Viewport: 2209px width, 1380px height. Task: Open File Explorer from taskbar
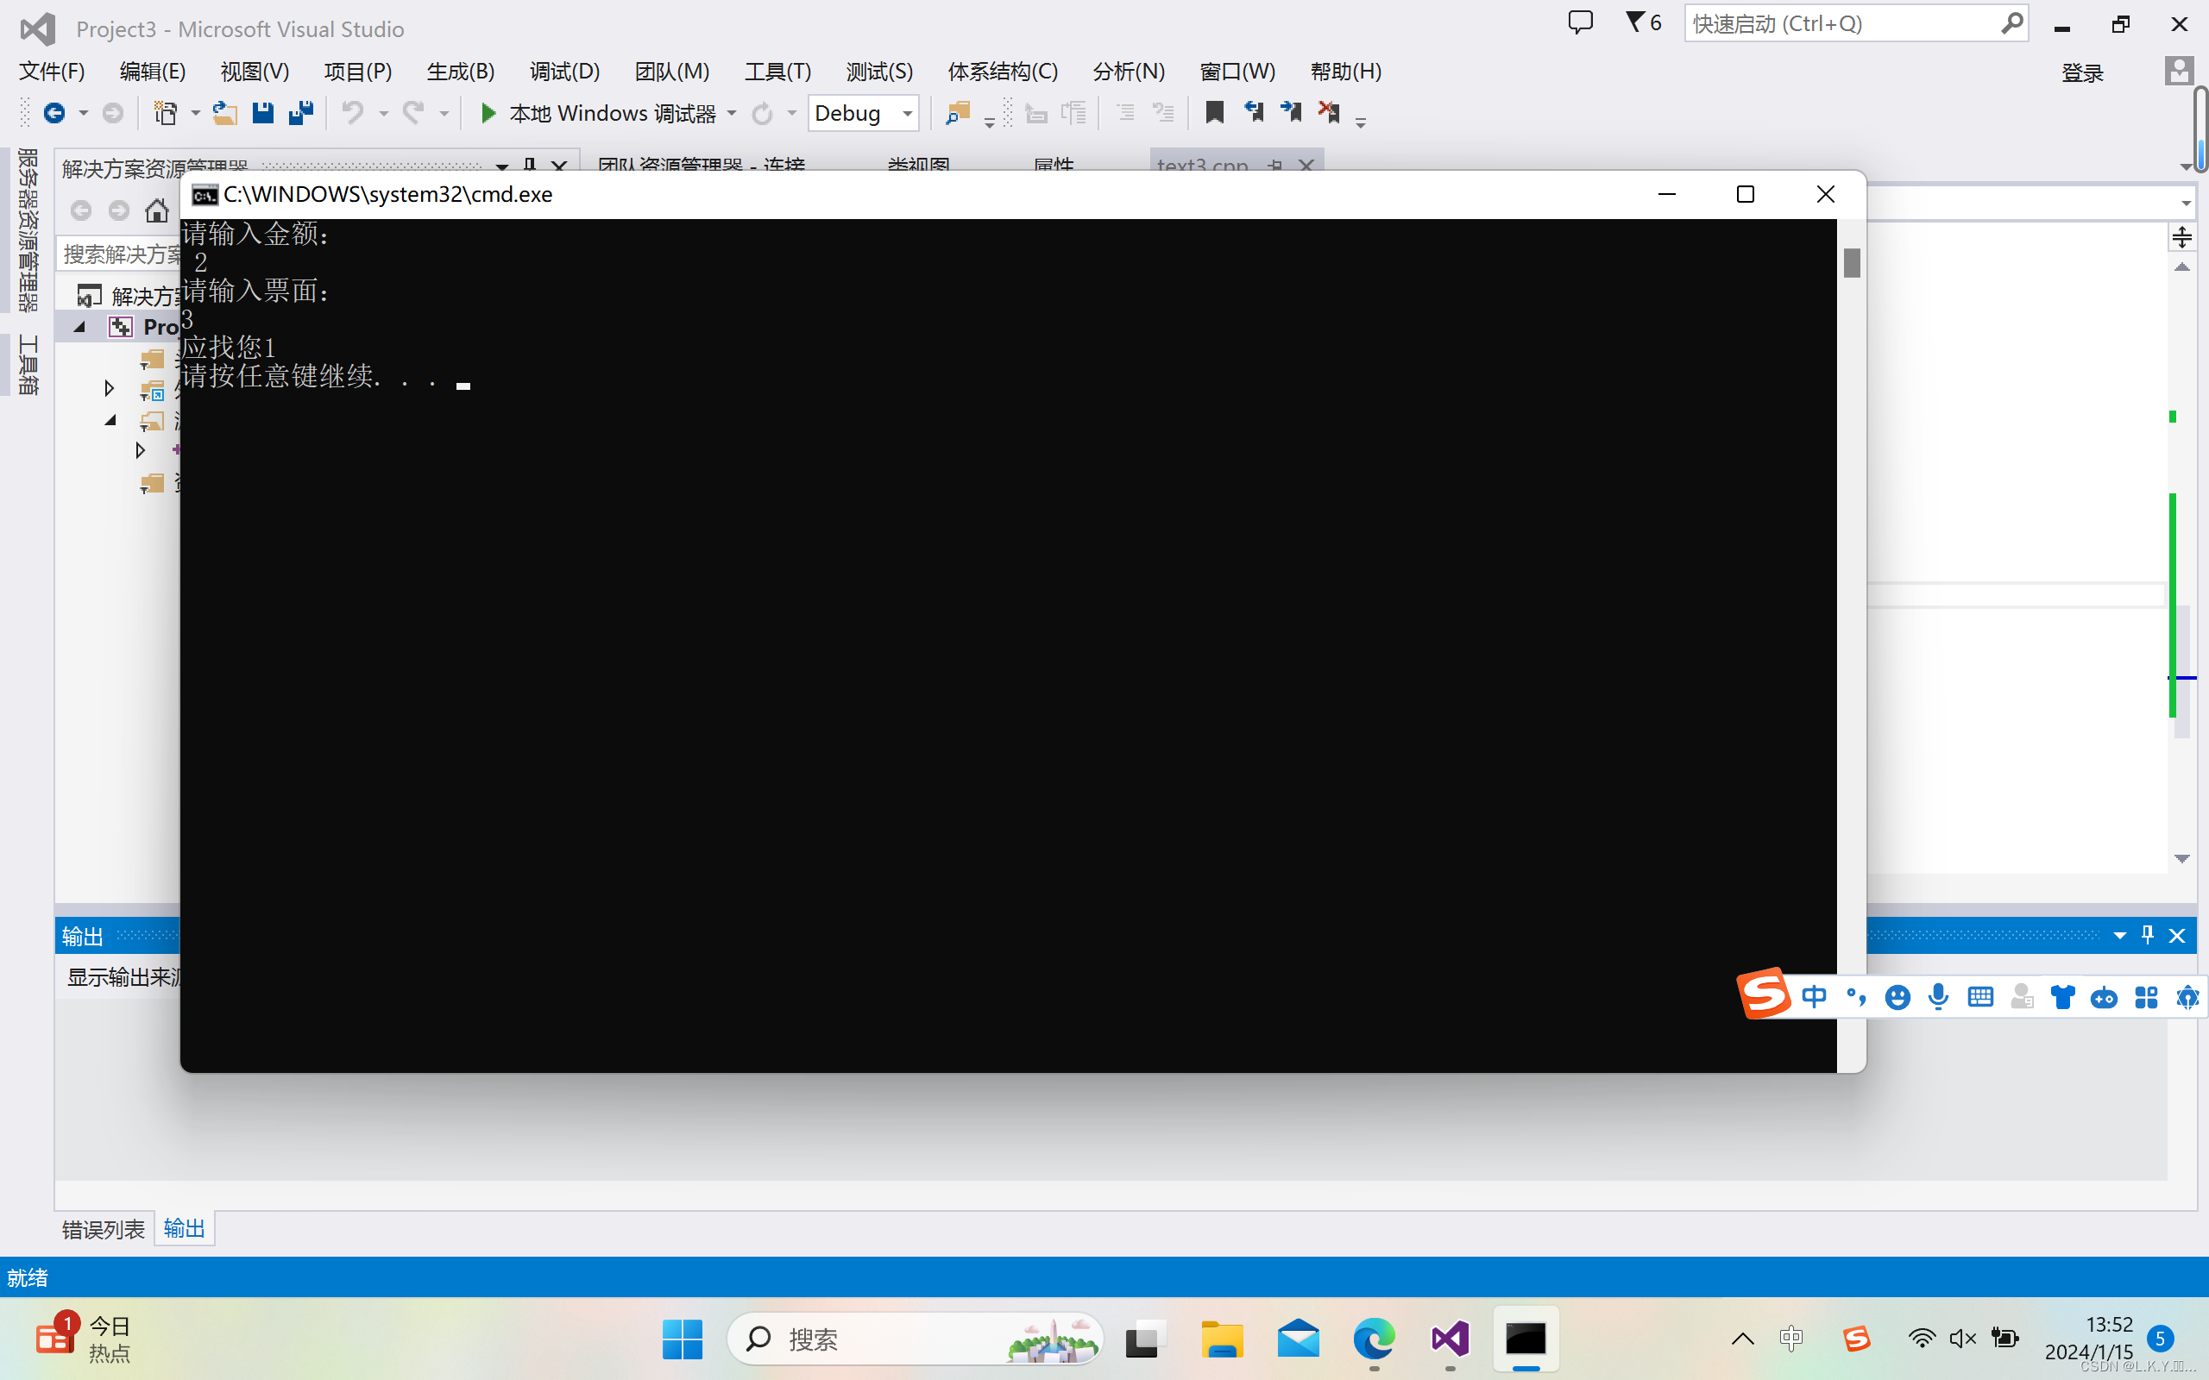(x=1221, y=1339)
